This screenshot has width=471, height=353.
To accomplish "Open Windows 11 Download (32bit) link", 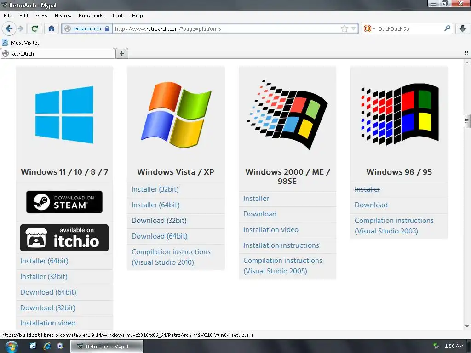I will (x=48, y=308).
